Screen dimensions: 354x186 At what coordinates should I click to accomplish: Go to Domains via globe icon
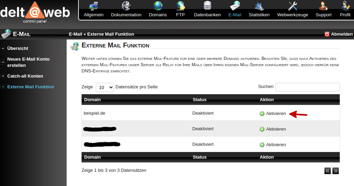pos(158,6)
